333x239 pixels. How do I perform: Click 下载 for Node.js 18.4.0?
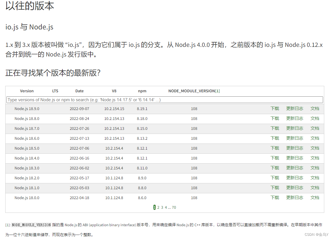tap(275, 158)
